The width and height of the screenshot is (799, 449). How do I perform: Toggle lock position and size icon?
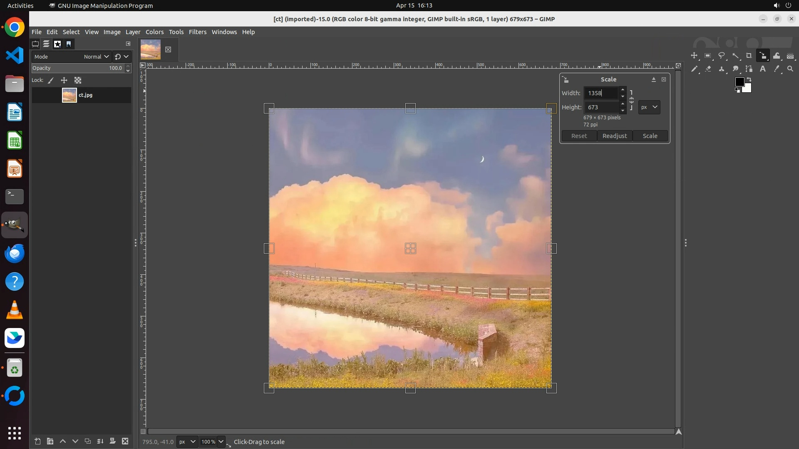pos(64,80)
